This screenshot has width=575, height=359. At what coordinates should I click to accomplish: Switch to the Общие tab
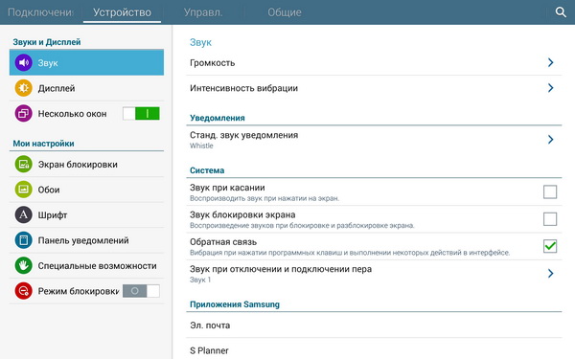pyautogui.click(x=285, y=12)
